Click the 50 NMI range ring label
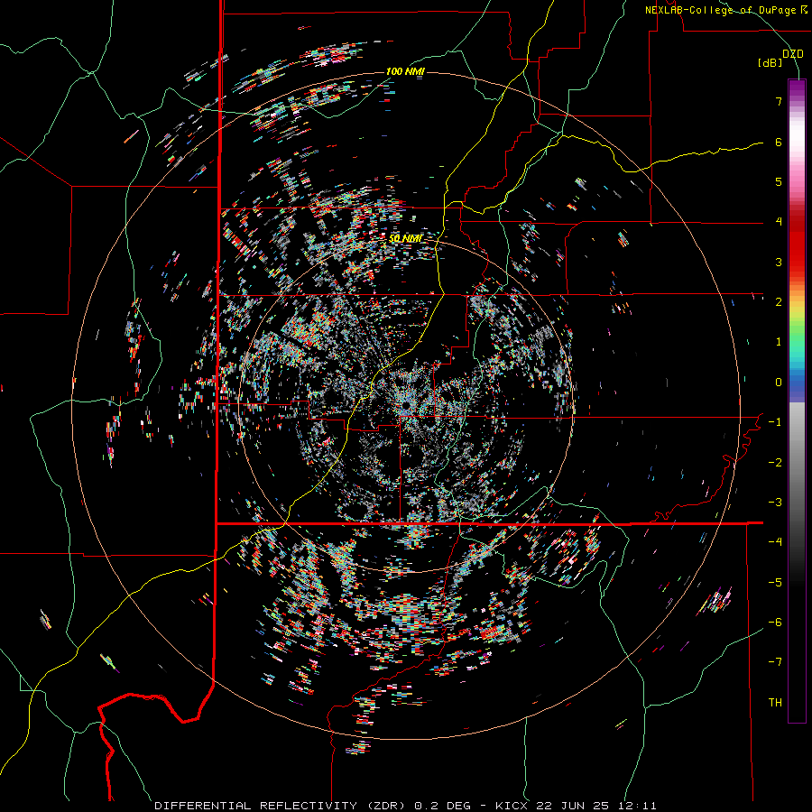 pos(405,238)
